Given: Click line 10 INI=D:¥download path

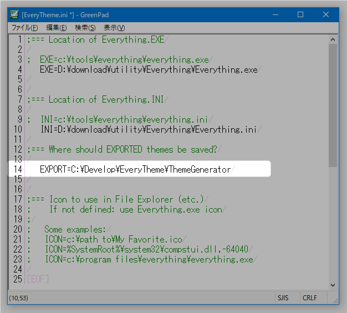Looking at the screenshot, I should (x=149, y=130).
